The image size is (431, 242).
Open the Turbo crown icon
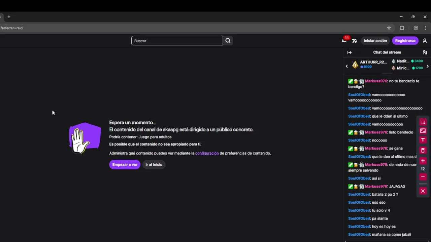(355, 41)
